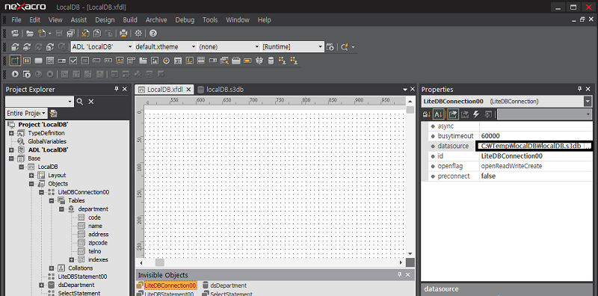Click the datasource browse ellipsis button
The width and height of the screenshot is (598, 296).
pos(588,146)
